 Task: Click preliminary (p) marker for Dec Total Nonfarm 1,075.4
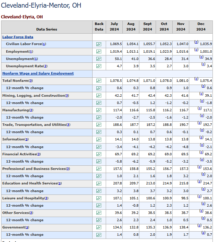pyautogui.click(x=196, y=79)
